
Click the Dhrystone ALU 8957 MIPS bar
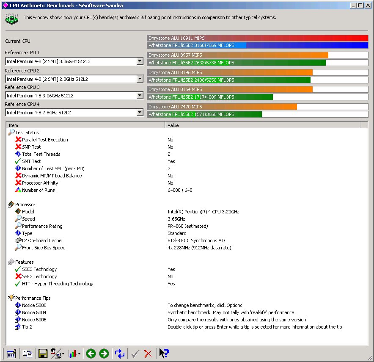click(258, 55)
